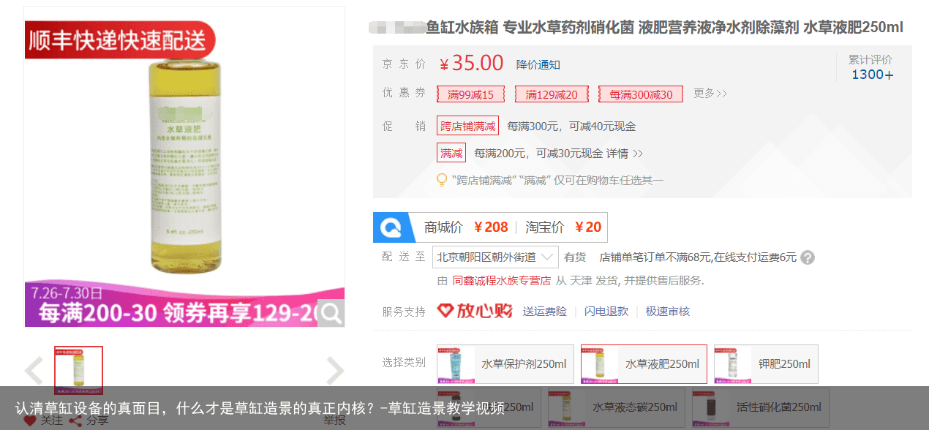Claim the 满99减15 coupon
929x430 pixels.
click(471, 94)
